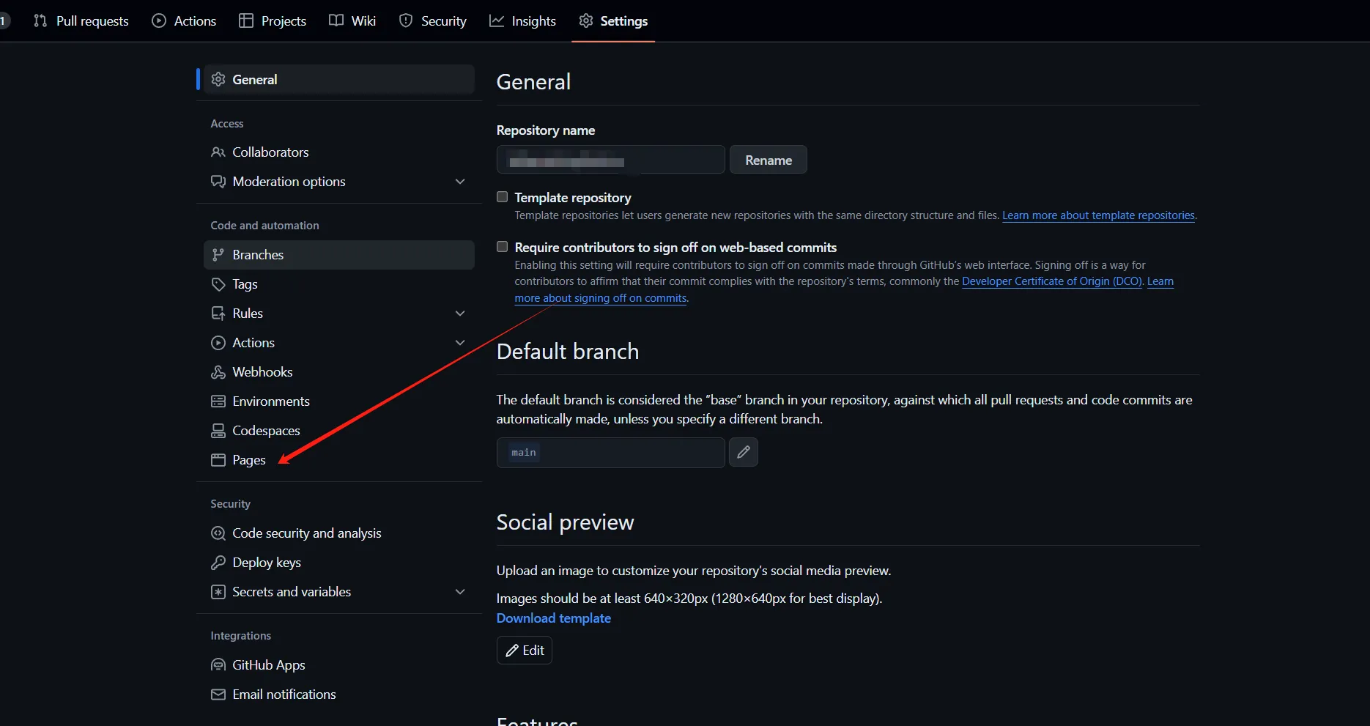This screenshot has width=1370, height=726.
Task: Open the Download template link
Action: (x=553, y=618)
